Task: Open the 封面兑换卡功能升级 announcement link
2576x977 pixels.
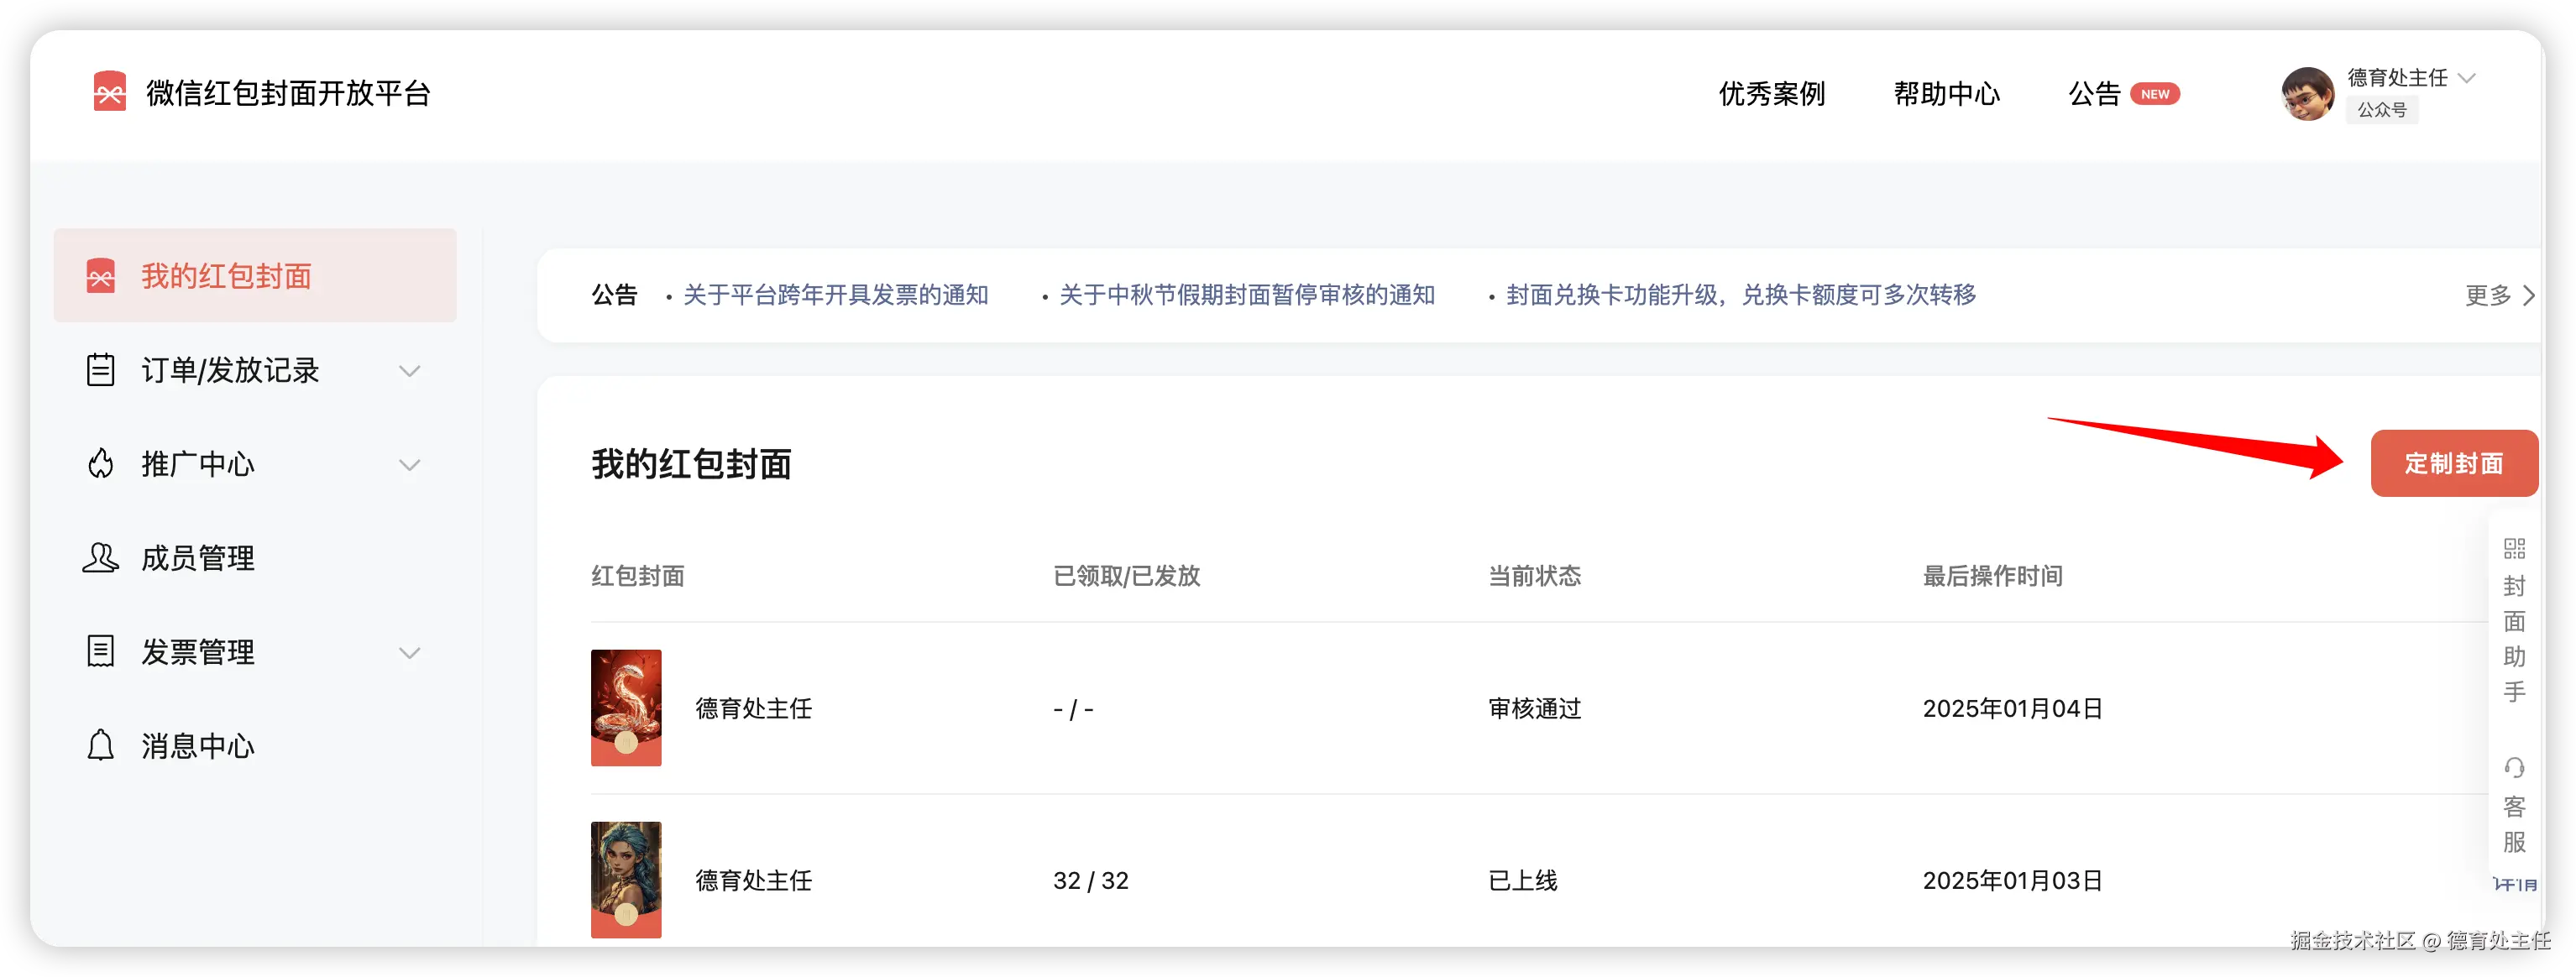Action: [x=1741, y=295]
